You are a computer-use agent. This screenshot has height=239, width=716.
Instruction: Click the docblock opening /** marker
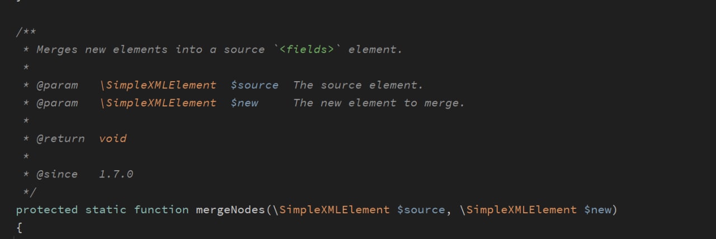(x=26, y=32)
